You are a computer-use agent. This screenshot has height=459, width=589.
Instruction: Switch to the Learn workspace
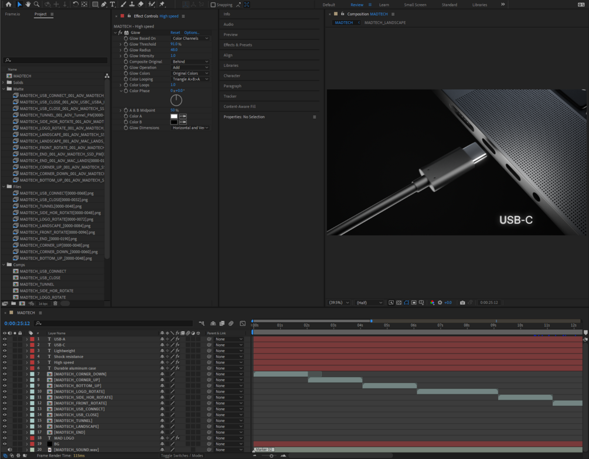(x=384, y=5)
